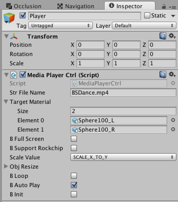Lock the Inspector with padlock icon
This screenshot has height=202, width=178.
pyautogui.click(x=164, y=6)
